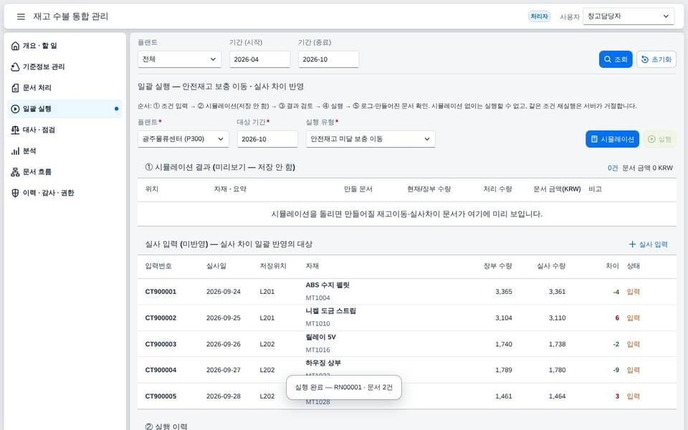The width and height of the screenshot is (688, 430).
Task: Click date 2026-09-24
Action: click(x=224, y=292)
